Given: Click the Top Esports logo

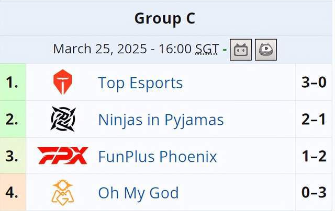Looking at the screenshot, I should coord(63,82).
